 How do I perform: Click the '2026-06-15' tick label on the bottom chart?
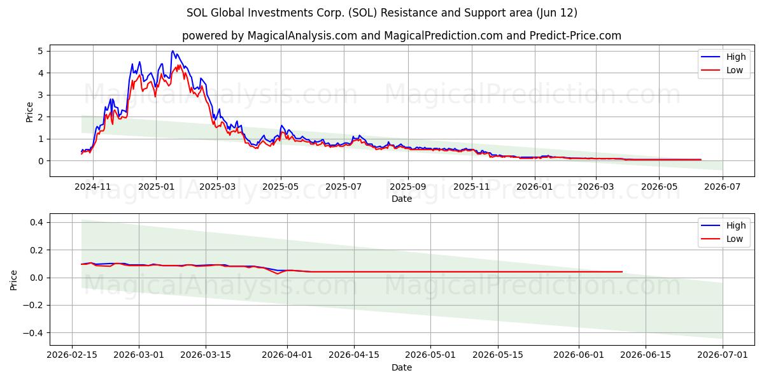click(x=645, y=355)
